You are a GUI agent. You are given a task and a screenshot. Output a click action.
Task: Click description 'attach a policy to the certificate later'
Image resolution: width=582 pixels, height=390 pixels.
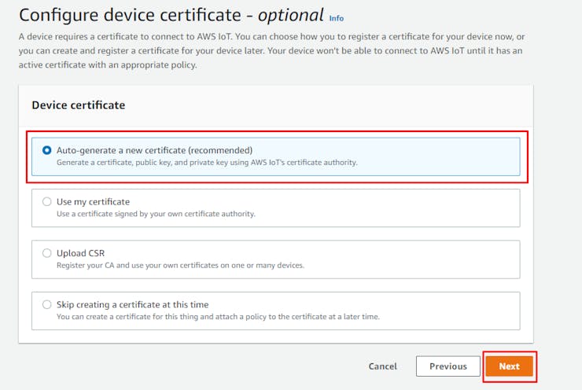228,316
